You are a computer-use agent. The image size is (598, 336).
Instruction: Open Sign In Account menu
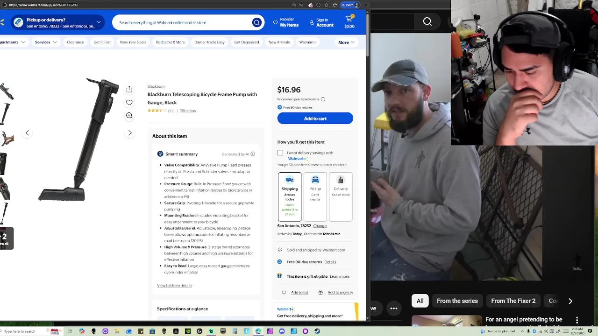tap(321, 22)
